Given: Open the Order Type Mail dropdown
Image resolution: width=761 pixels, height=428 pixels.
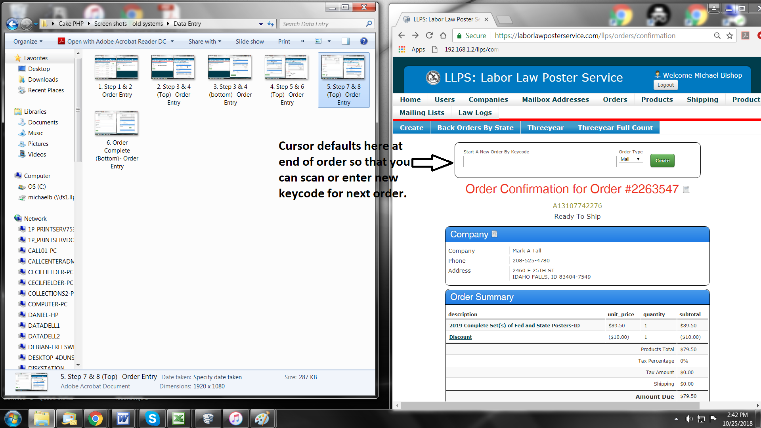Looking at the screenshot, I should pos(631,159).
